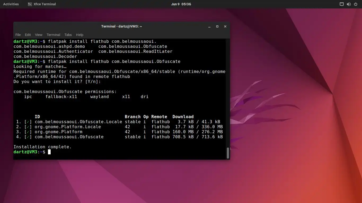362x203 pixels.
Task: Click the 'Branch' column header
Action: (133, 117)
